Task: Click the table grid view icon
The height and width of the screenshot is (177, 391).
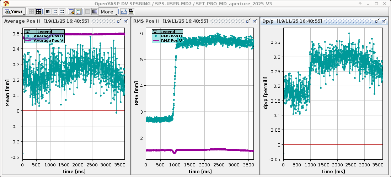Action: click(x=95, y=12)
